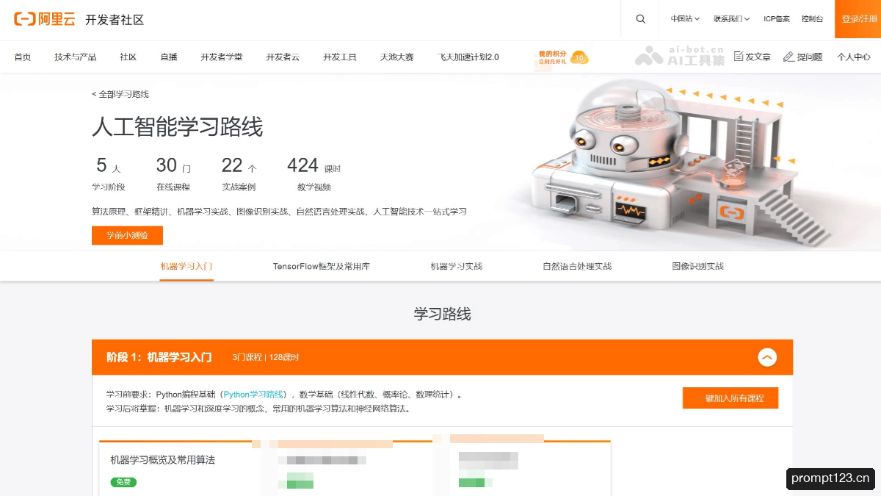
Task: Select 机器学习实战 tab
Action: click(456, 266)
